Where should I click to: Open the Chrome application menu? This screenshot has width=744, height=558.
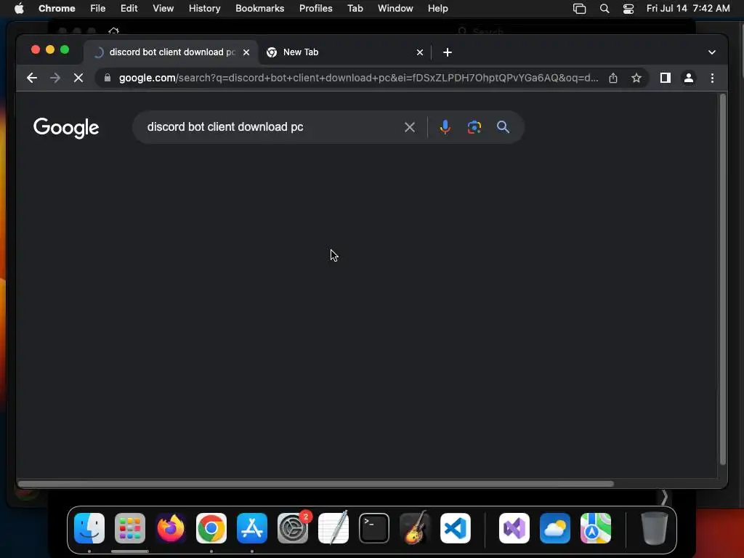[x=57, y=9]
